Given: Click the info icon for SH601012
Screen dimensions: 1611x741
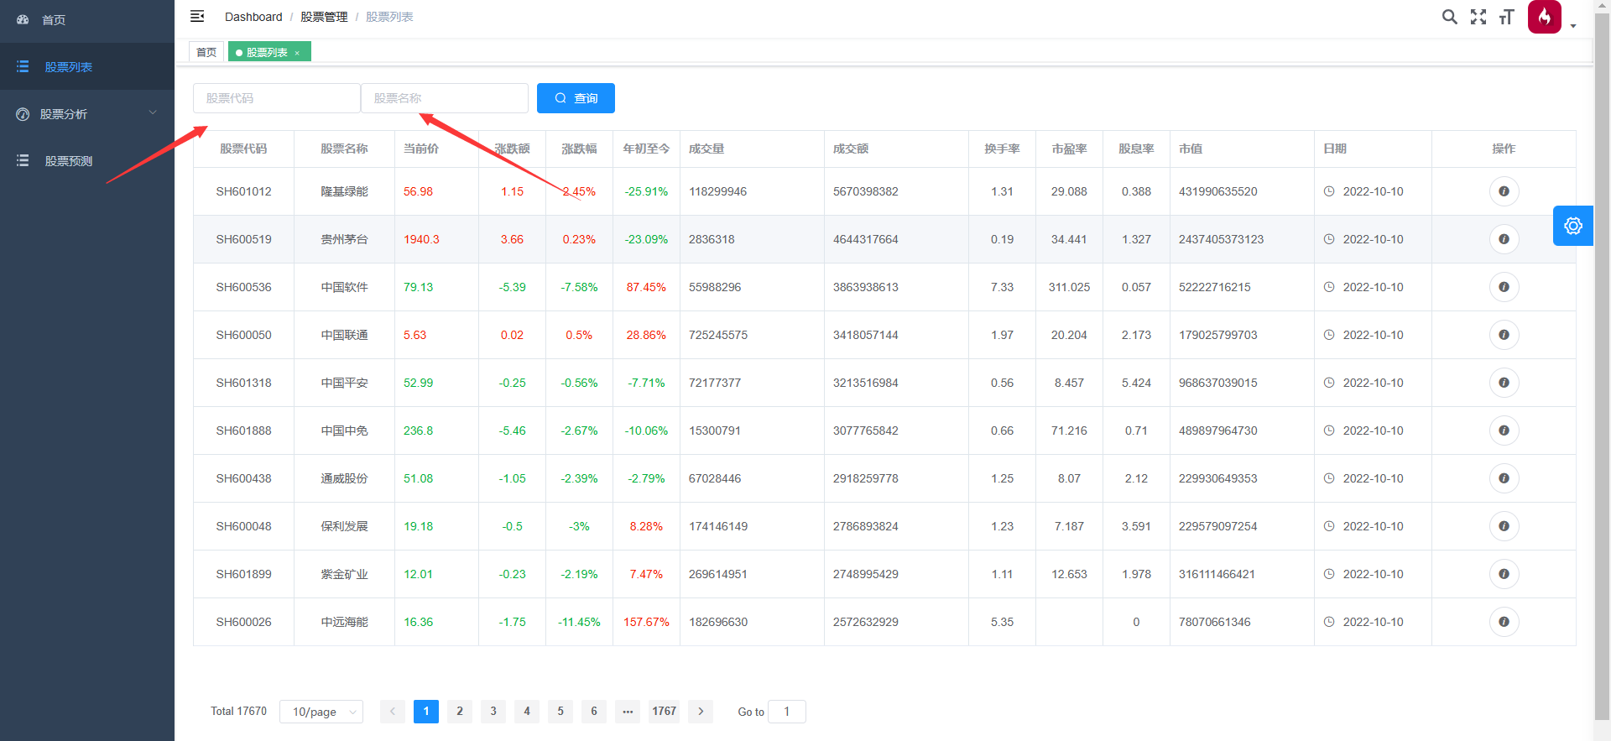Looking at the screenshot, I should 1504,191.
